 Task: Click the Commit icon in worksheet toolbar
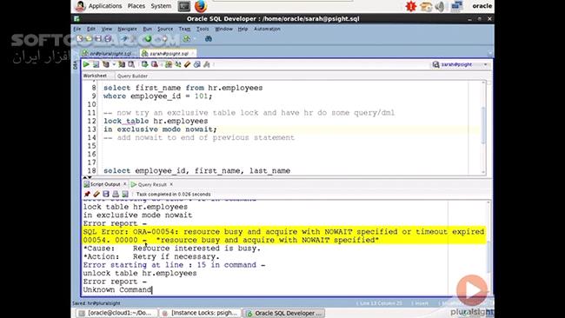(145, 64)
